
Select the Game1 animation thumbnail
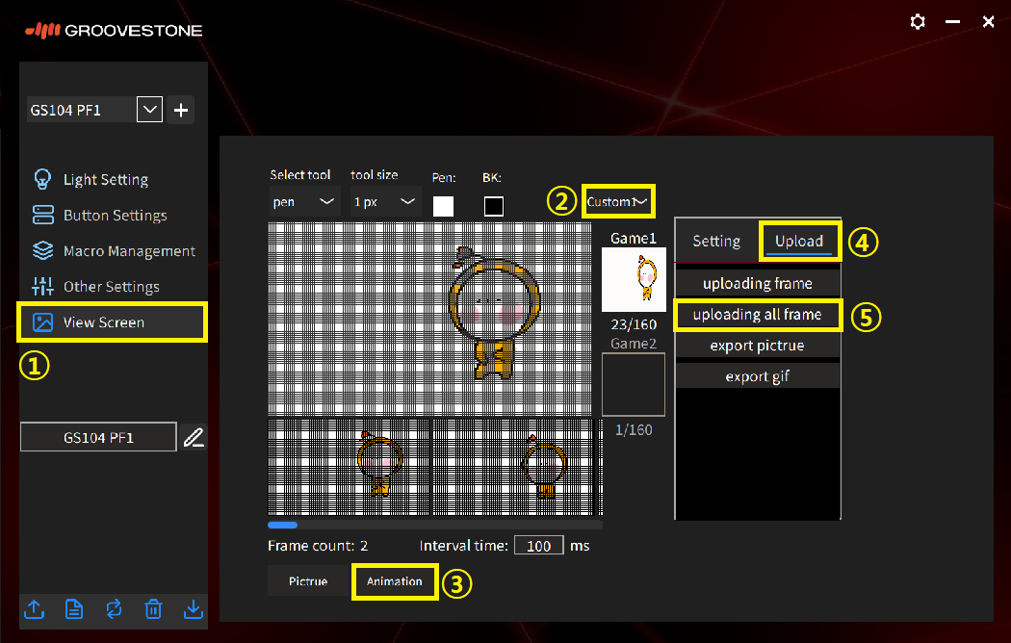tap(634, 279)
